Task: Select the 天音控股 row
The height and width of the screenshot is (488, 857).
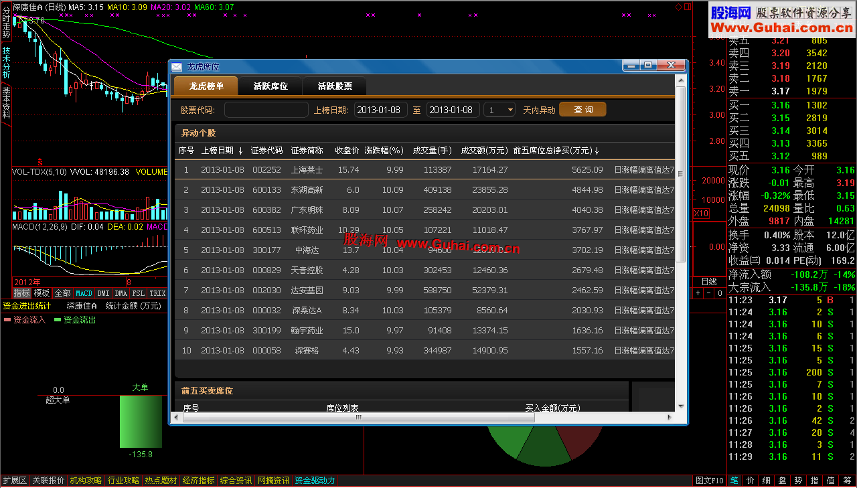Action: pyautogui.click(x=424, y=270)
